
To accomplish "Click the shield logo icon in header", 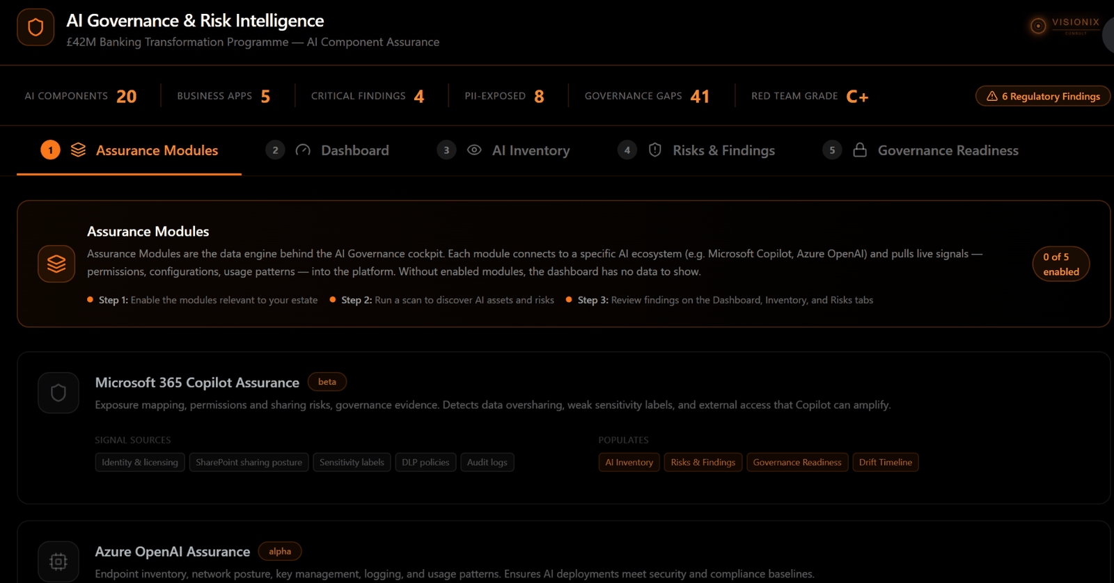I will point(36,27).
